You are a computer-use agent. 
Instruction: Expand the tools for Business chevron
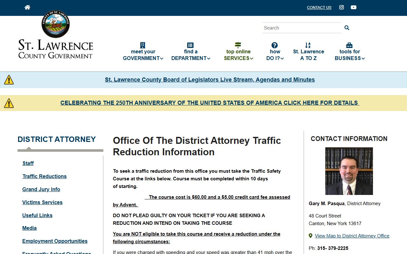pos(363,58)
